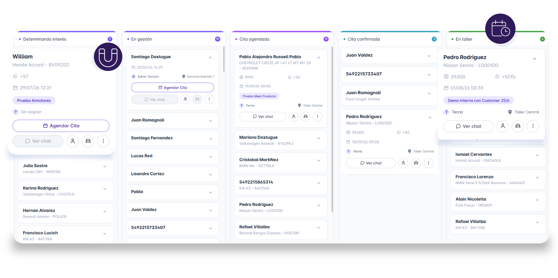Click Demo Interna con Customer 25/6 tag
The height and width of the screenshot is (278, 558).
point(479,100)
